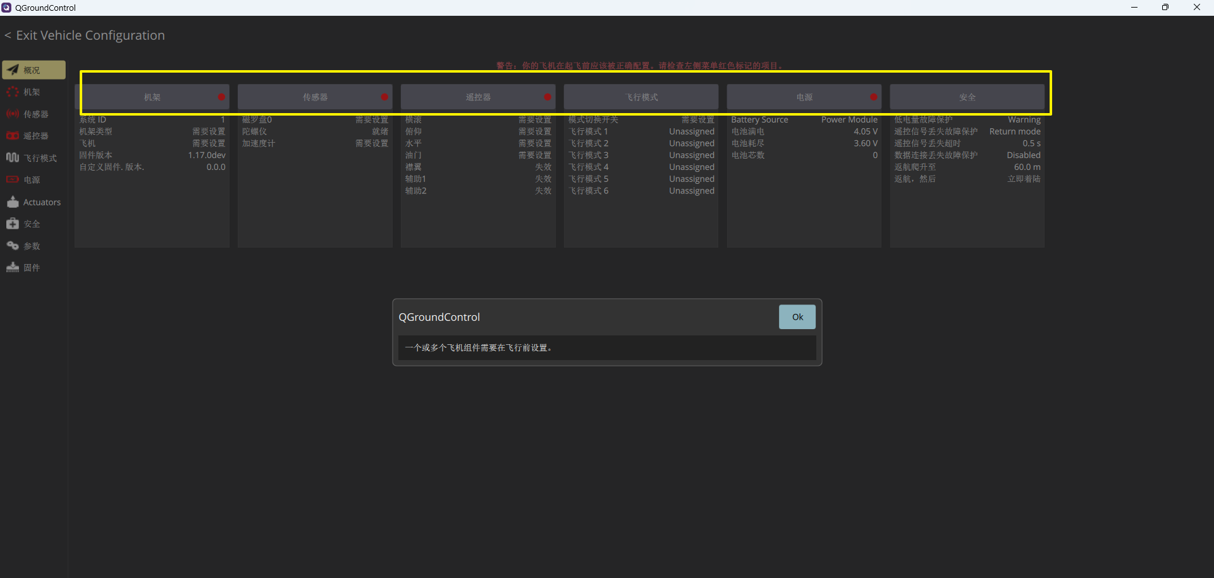Image resolution: width=1214 pixels, height=578 pixels.
Task: Close the QGroundControl window
Action: tap(1197, 8)
